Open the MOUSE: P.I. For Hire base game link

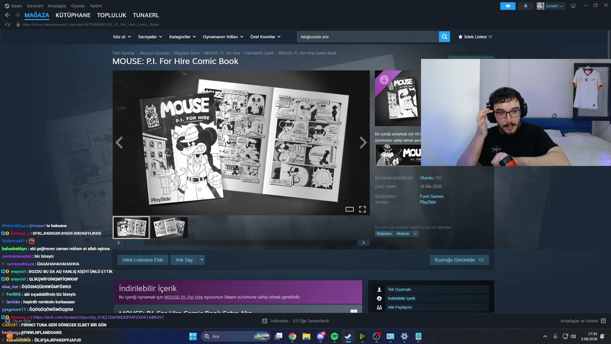tap(183, 297)
